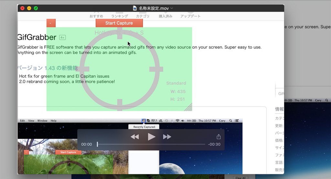Click the GifGrabber app title heading
This screenshot has width=331, height=179.
point(37,37)
